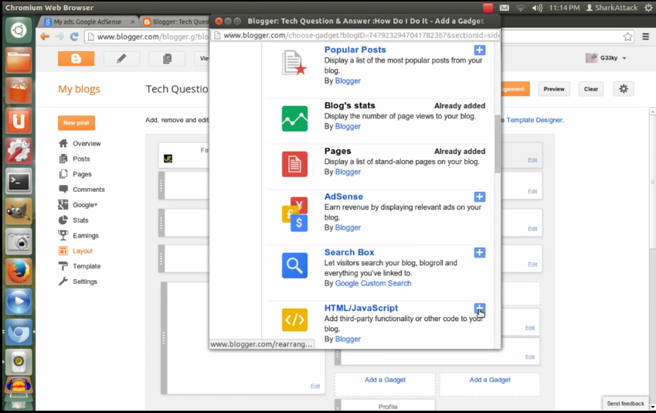The width and height of the screenshot is (656, 413).
Task: Add the AdSense gadget using its plus icon
Action: click(x=480, y=197)
